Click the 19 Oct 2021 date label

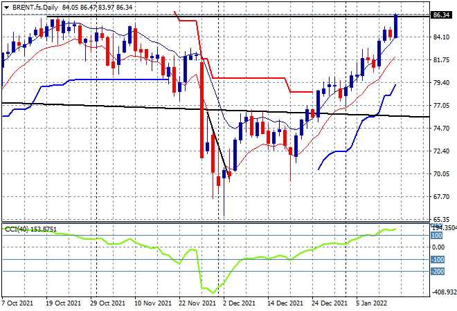63,303
